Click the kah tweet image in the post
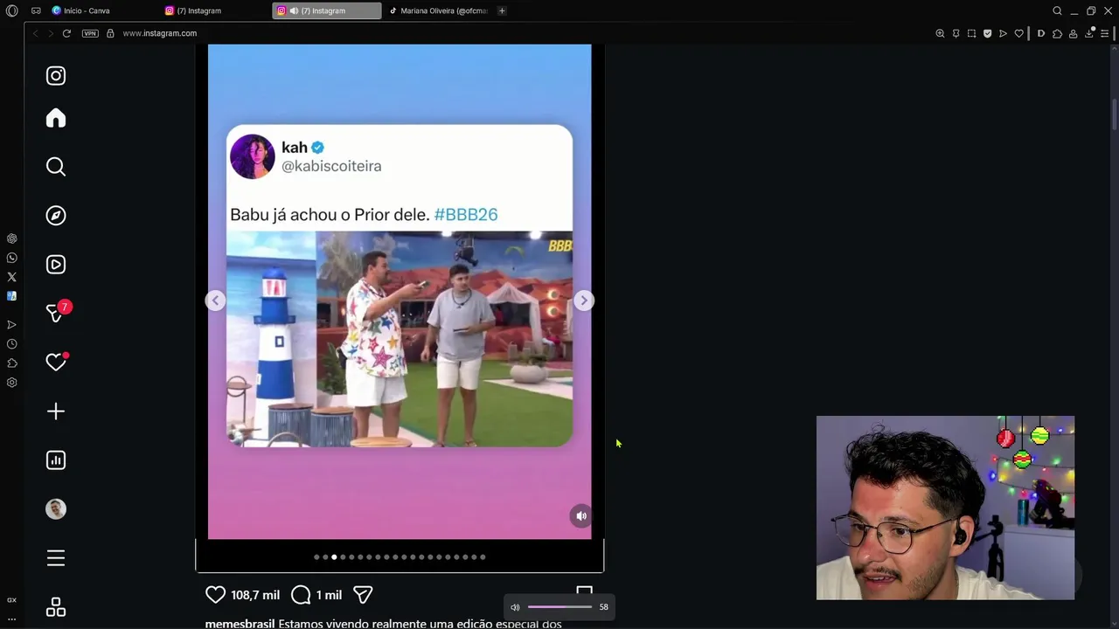1119x629 pixels. click(x=400, y=339)
